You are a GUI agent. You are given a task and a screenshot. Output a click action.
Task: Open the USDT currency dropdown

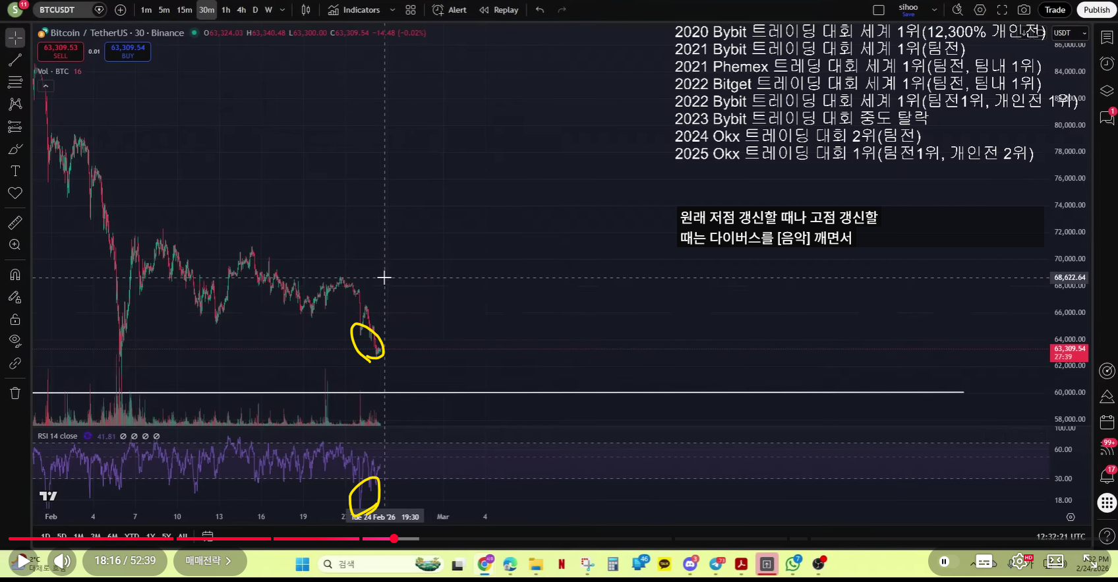(1069, 33)
